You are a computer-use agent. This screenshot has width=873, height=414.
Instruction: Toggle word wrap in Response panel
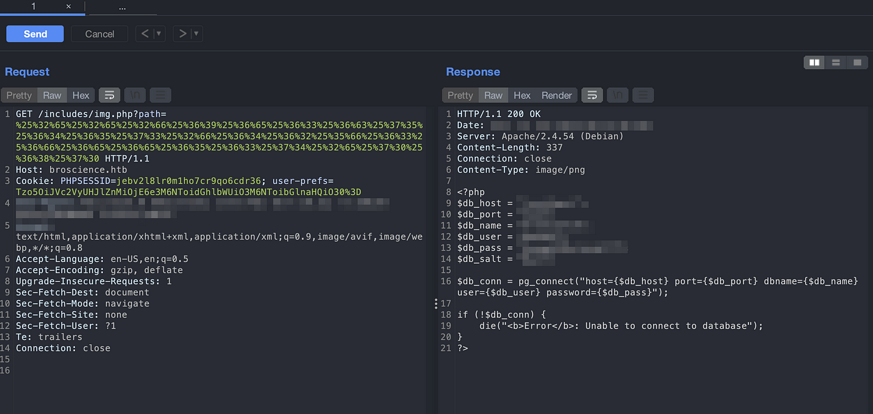(x=592, y=95)
